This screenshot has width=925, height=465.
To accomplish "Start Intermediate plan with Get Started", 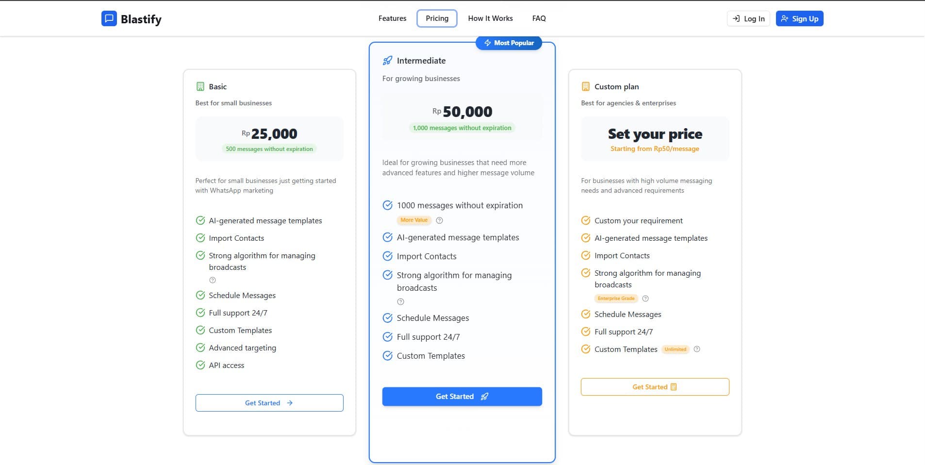I will click(462, 397).
